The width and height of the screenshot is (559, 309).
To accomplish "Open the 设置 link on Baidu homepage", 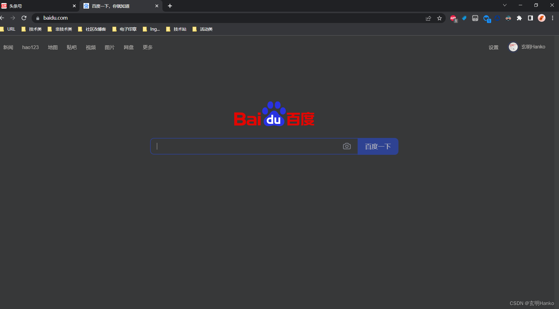I will coord(494,47).
